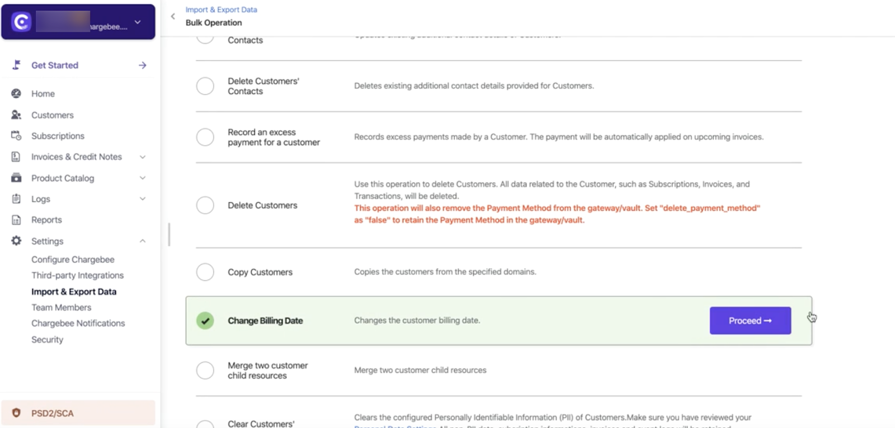Click the checked Change Billing Date radio
This screenshot has height=428, width=895.
(x=205, y=321)
